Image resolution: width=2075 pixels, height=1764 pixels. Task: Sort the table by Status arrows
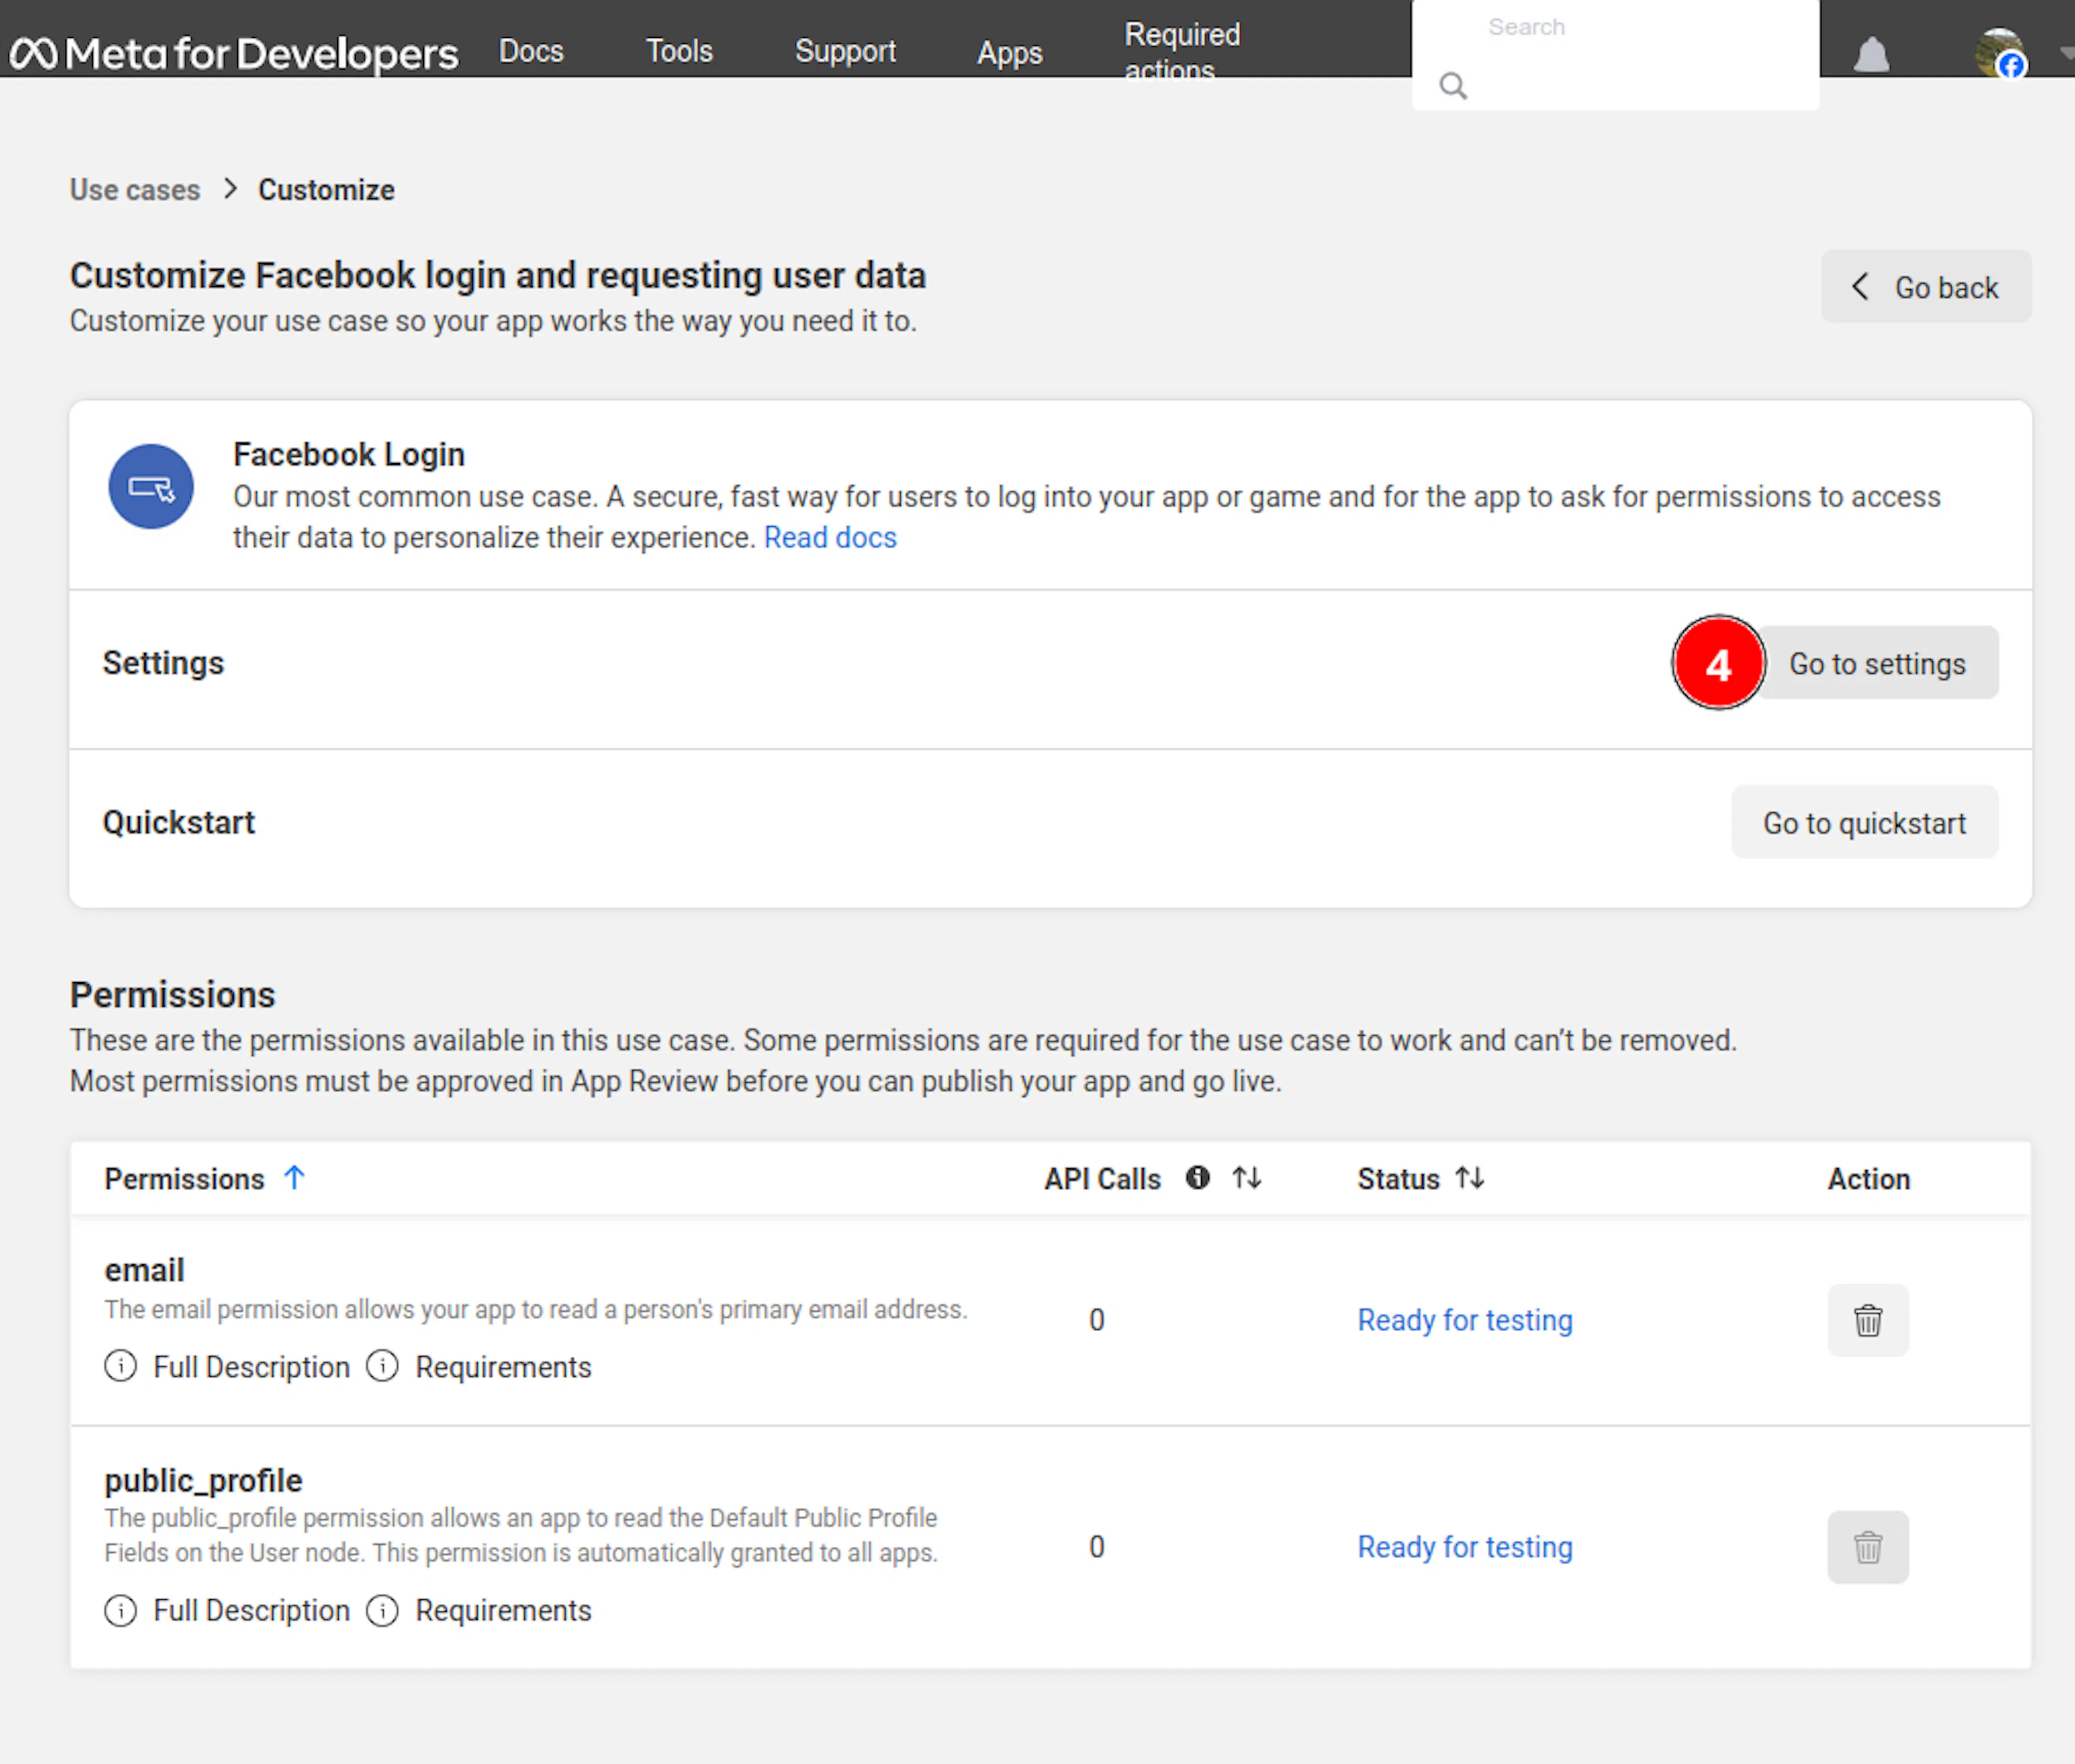tap(1470, 1178)
